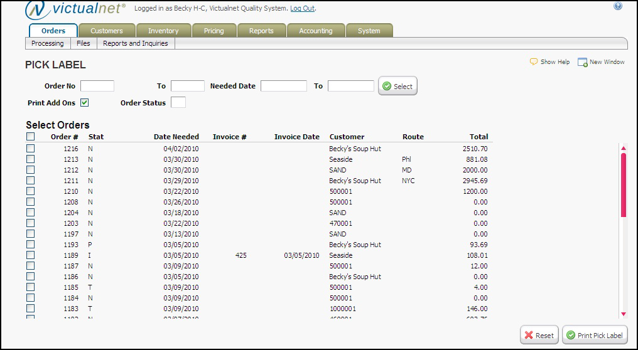Screen dimensions: 638x350
Task: Click customer 470001
Action: (340, 223)
